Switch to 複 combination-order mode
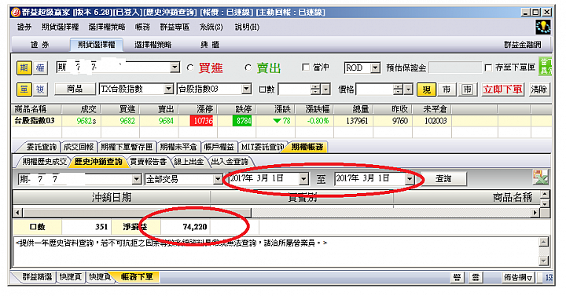 coord(40,89)
